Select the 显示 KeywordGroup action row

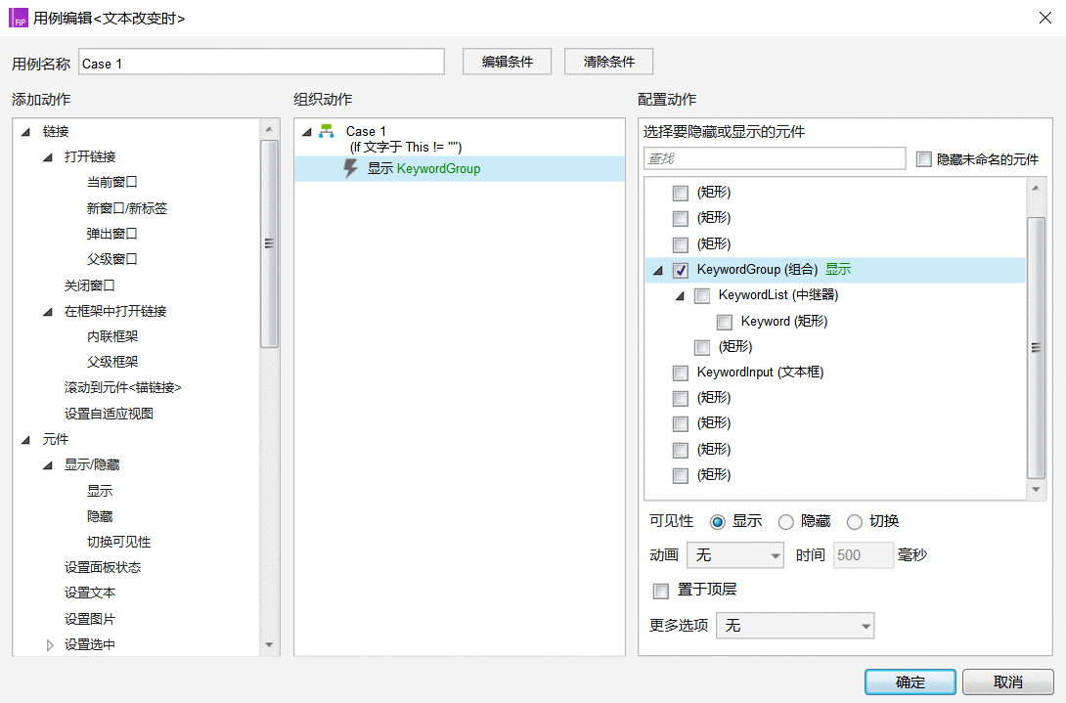pos(460,168)
